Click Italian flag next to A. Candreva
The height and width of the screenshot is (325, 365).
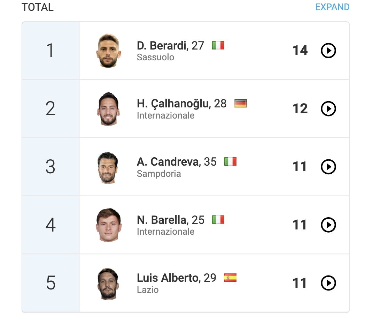[230, 161]
